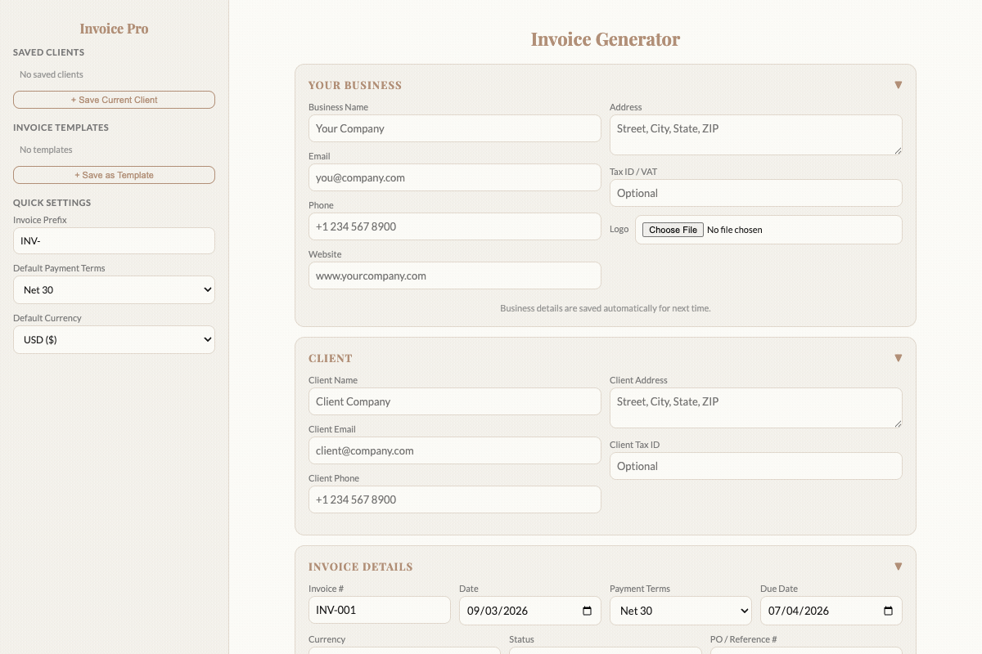Click the Client Address text area
982x654 pixels.
click(x=755, y=408)
